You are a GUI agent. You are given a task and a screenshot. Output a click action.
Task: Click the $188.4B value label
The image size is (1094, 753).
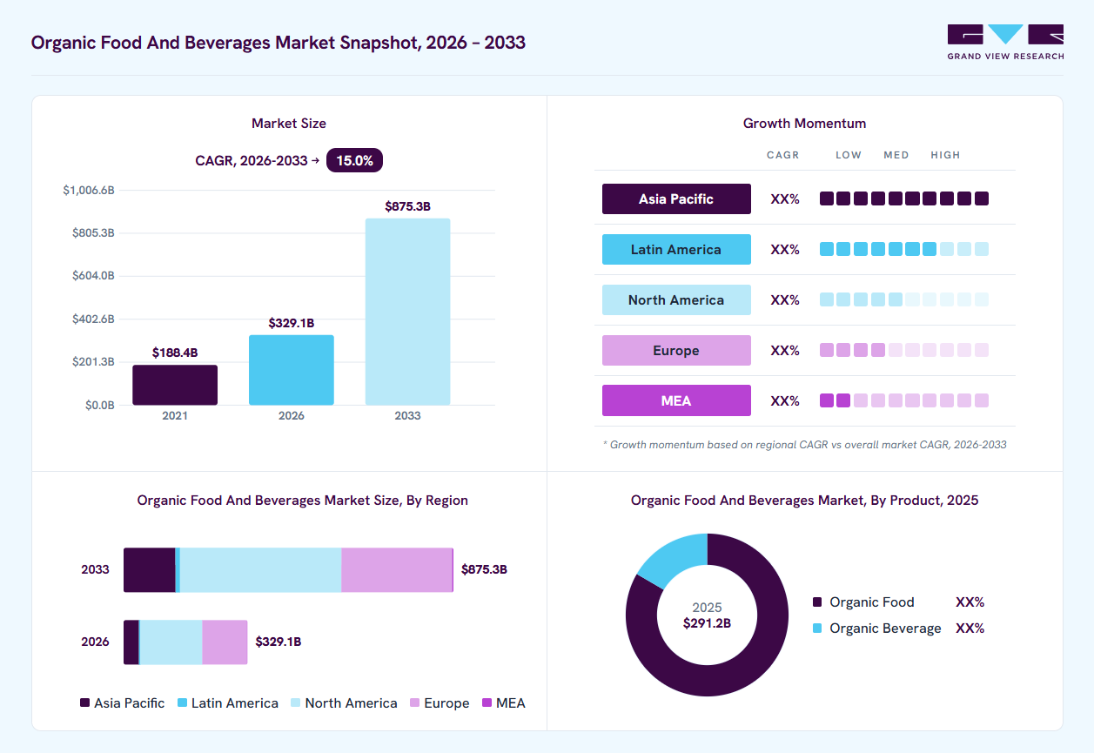pos(175,353)
